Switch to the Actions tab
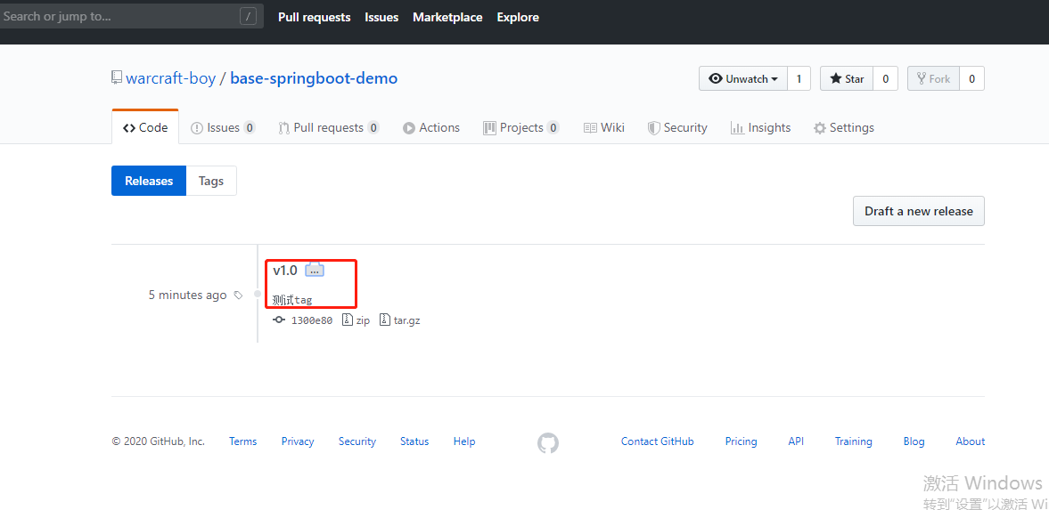This screenshot has width=1049, height=510. (430, 127)
